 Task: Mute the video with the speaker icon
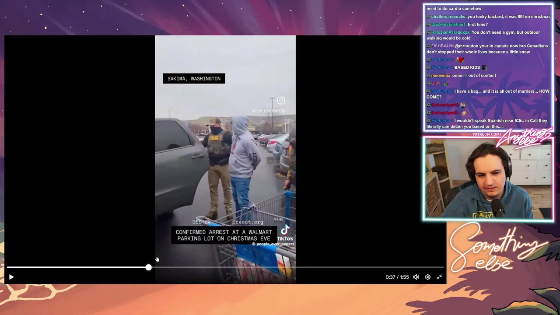click(x=416, y=277)
